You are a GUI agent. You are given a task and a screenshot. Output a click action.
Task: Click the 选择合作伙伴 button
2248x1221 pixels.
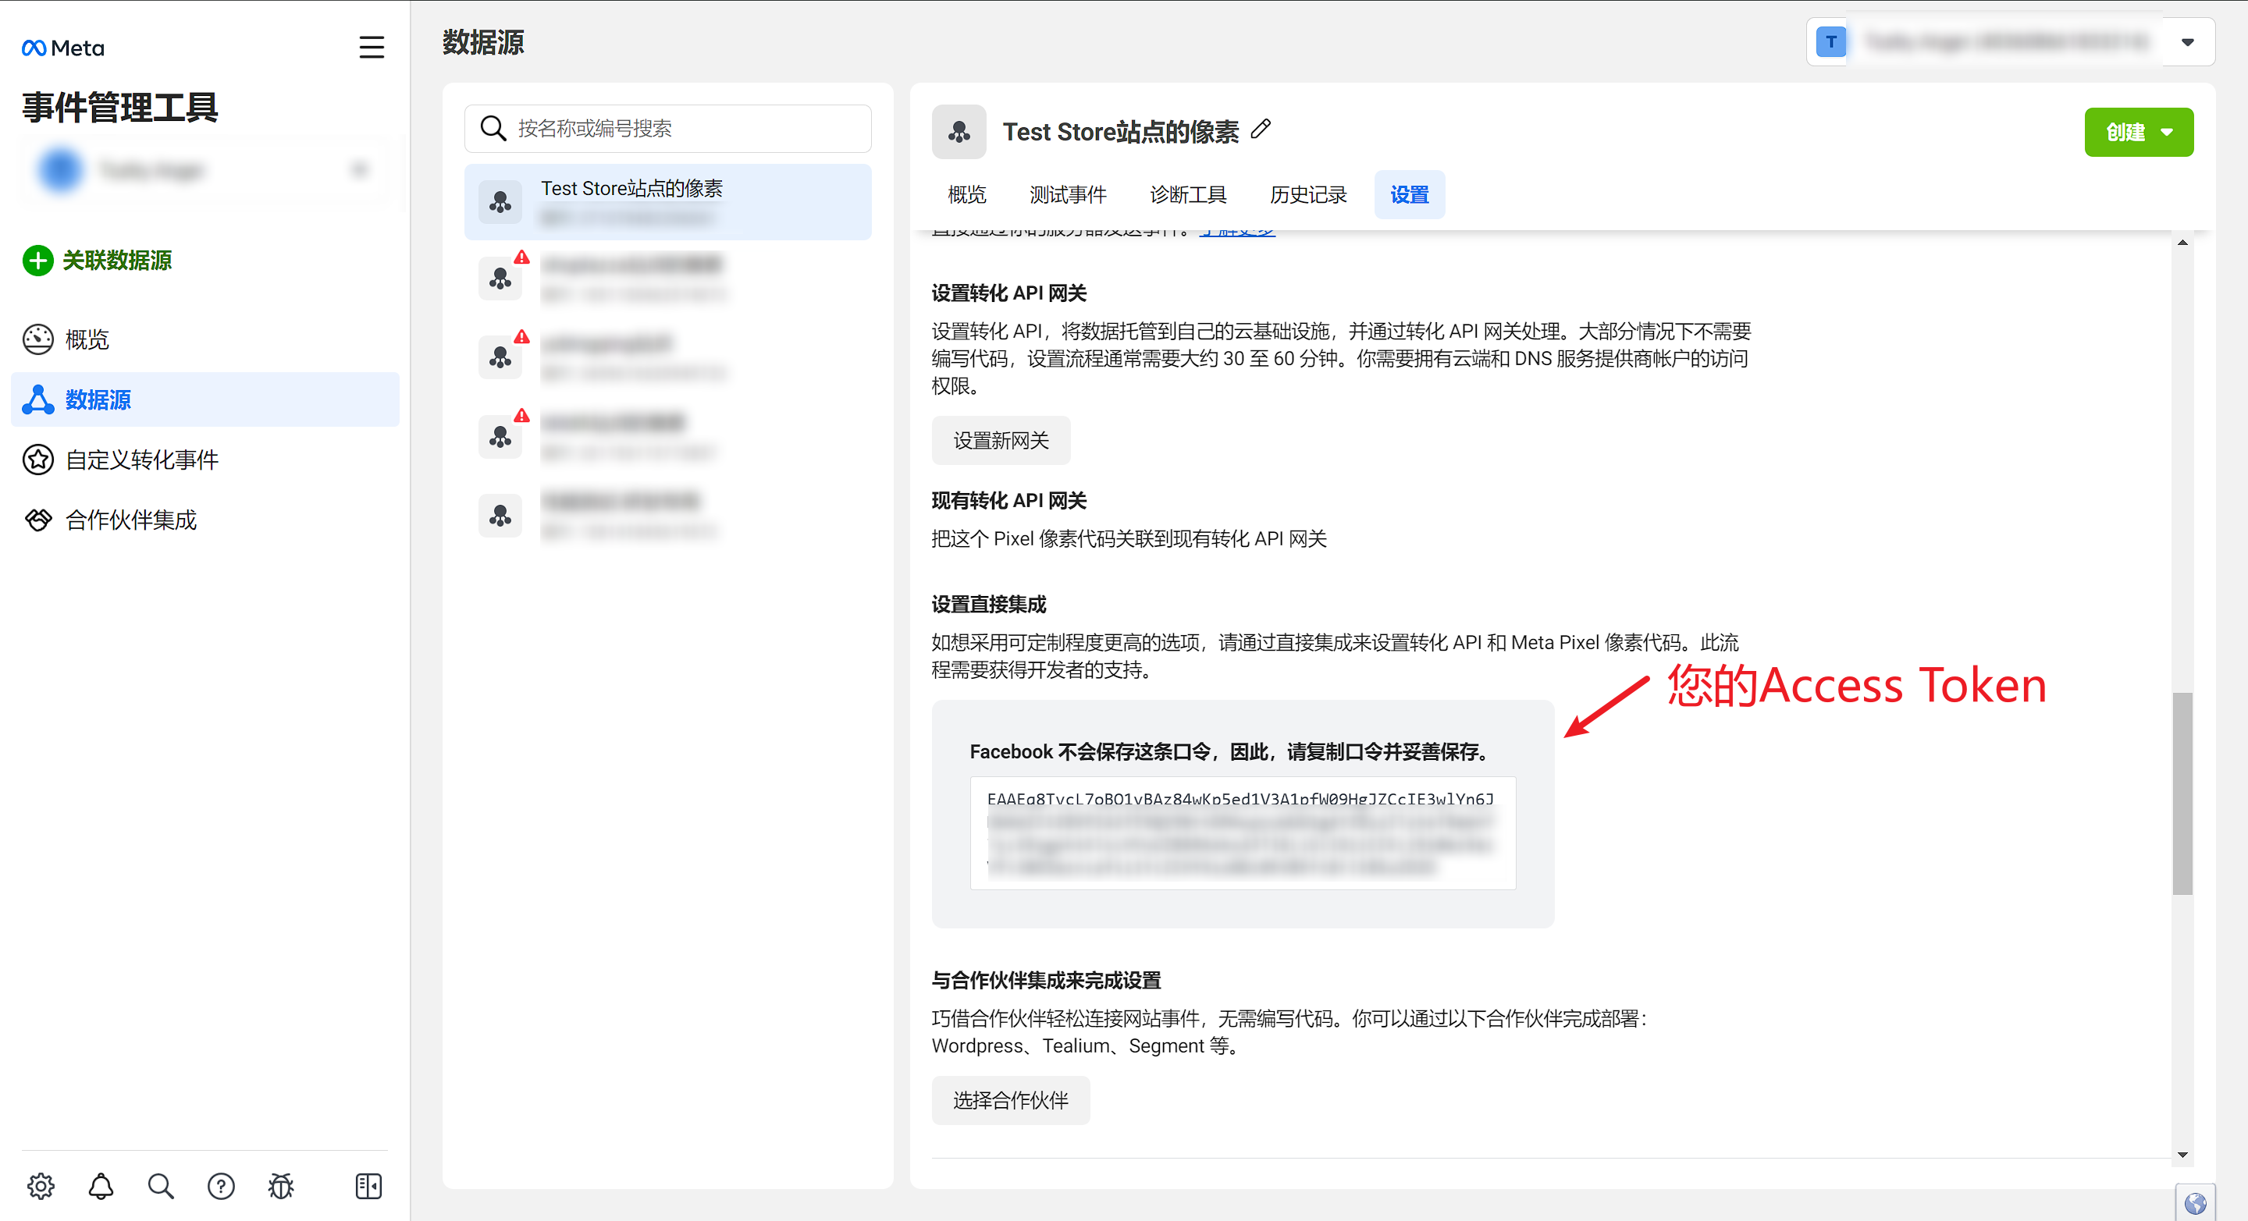click(x=1011, y=1101)
